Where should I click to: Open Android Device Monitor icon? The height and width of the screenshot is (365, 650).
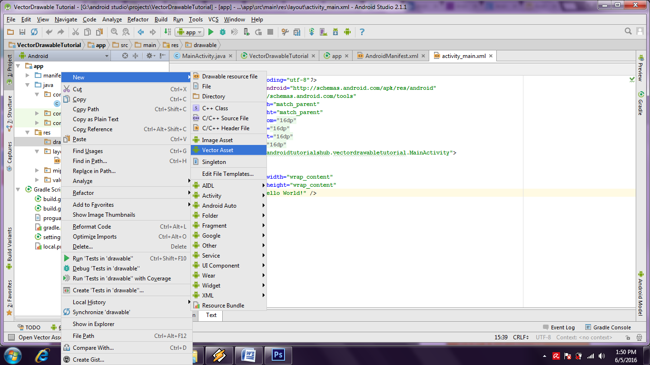click(x=347, y=32)
